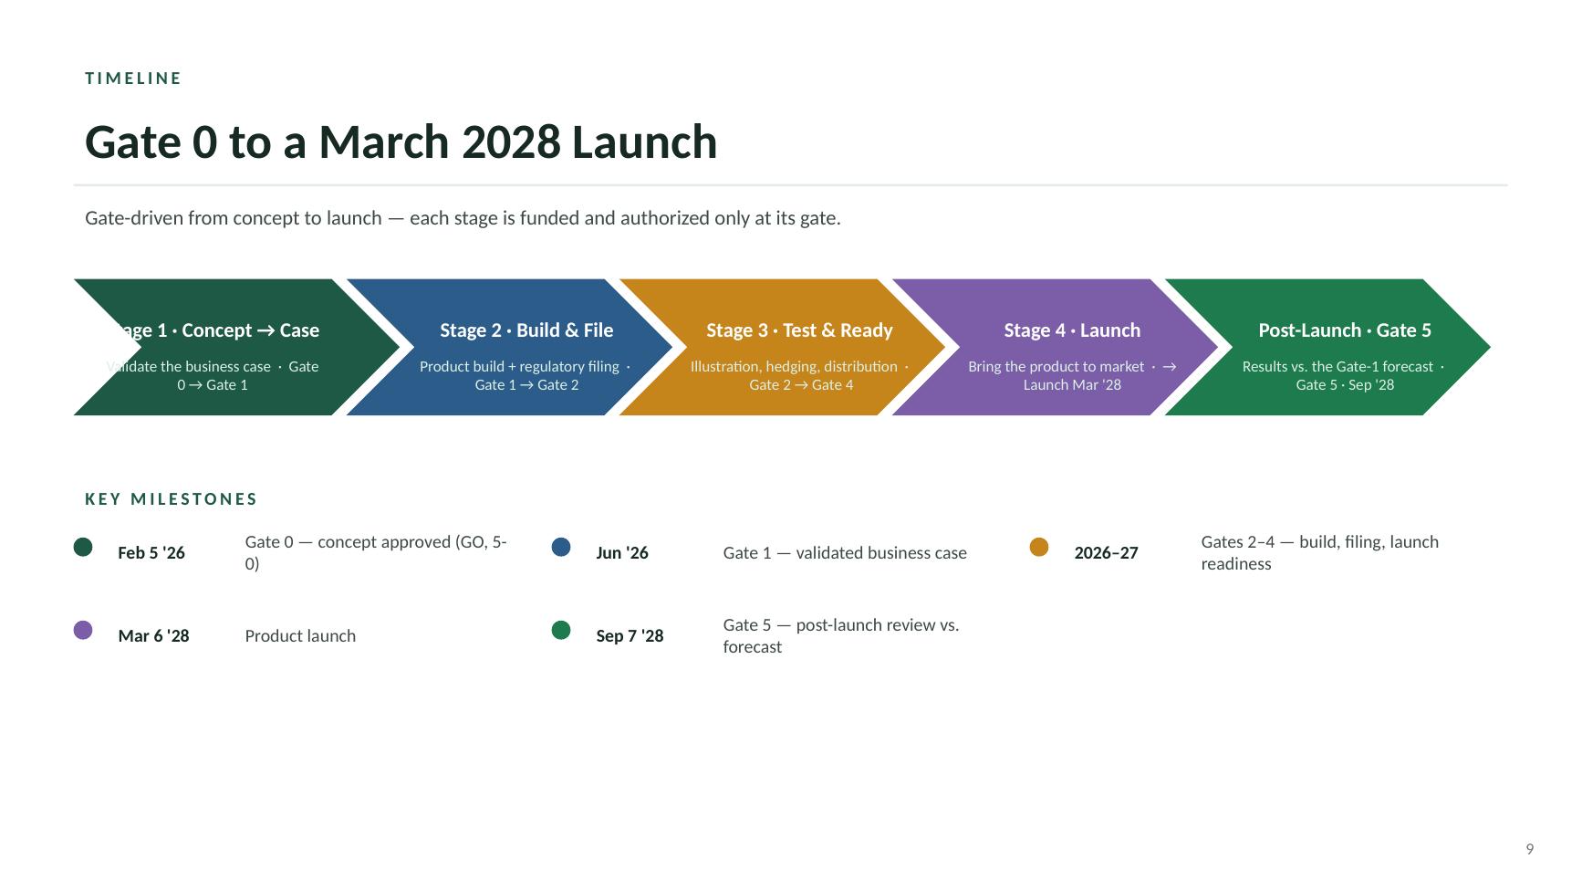Image resolution: width=1582 pixels, height=890 pixels.
Task: Click orange dot beside 2026–27
Action: coord(1039,547)
